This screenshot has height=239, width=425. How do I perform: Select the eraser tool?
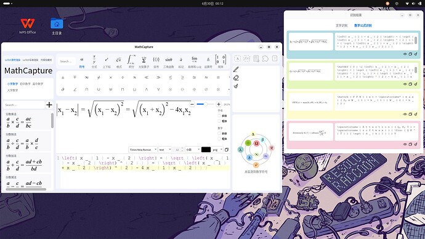236,78
